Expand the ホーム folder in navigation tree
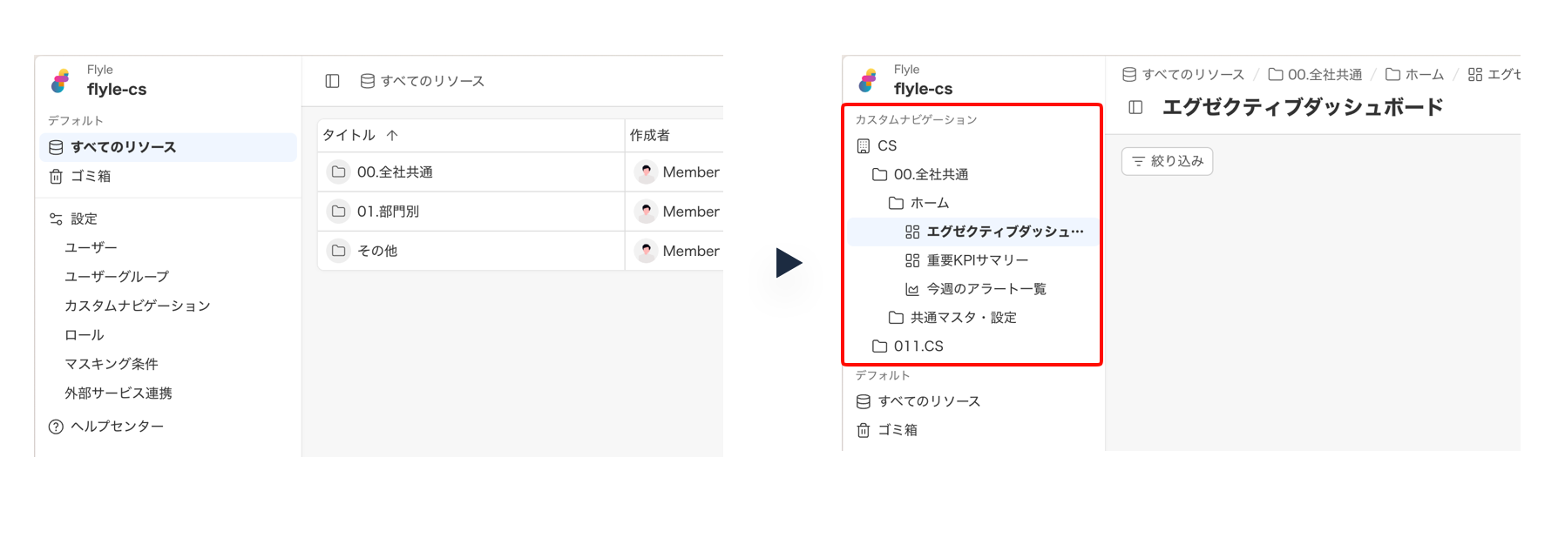 coord(929,203)
